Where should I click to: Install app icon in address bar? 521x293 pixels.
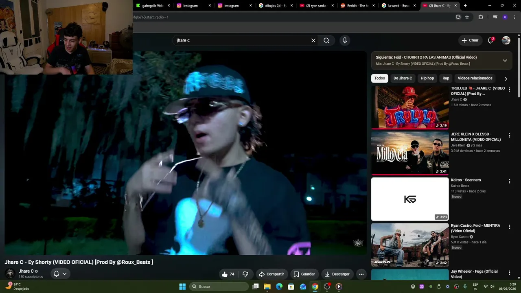coord(458,17)
